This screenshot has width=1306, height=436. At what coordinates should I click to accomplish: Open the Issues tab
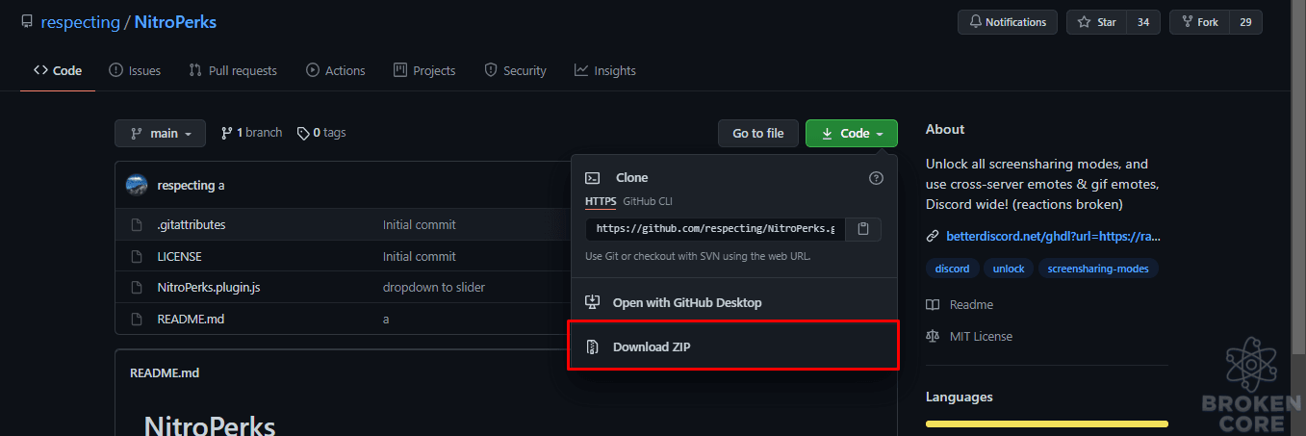[135, 70]
